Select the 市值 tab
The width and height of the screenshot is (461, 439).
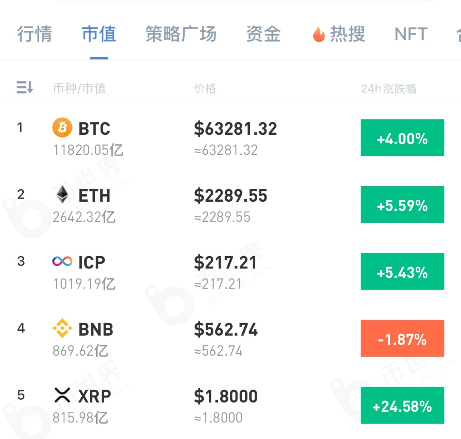point(99,34)
